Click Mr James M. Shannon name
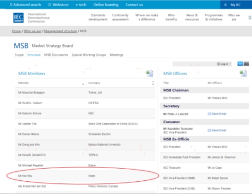 [221, 157]
